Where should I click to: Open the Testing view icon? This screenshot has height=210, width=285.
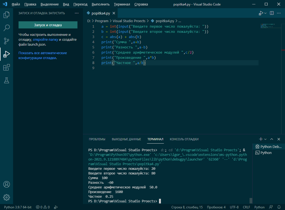(x=7, y=80)
